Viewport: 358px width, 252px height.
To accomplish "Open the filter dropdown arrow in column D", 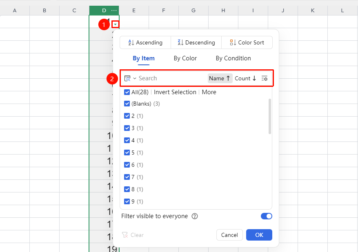I will 116,24.
